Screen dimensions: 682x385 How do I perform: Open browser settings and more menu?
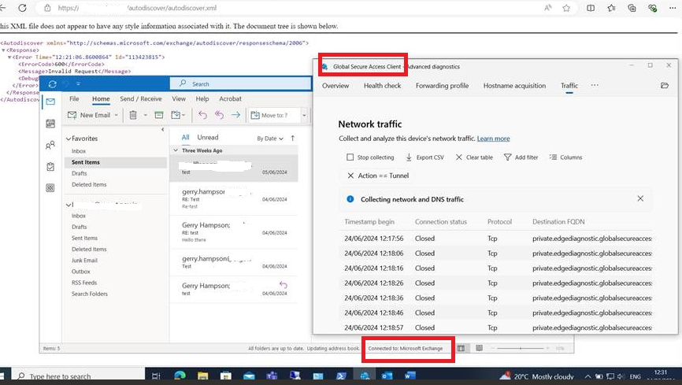(673, 8)
